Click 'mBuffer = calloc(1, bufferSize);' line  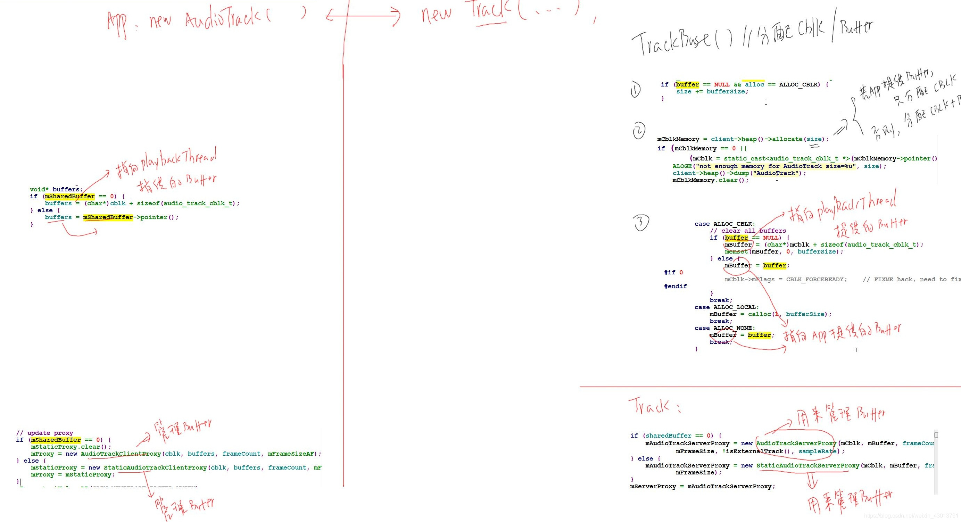pyautogui.click(x=770, y=314)
